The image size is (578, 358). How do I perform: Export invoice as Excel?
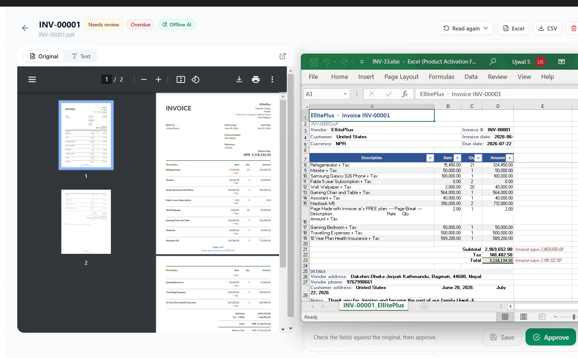pos(513,28)
